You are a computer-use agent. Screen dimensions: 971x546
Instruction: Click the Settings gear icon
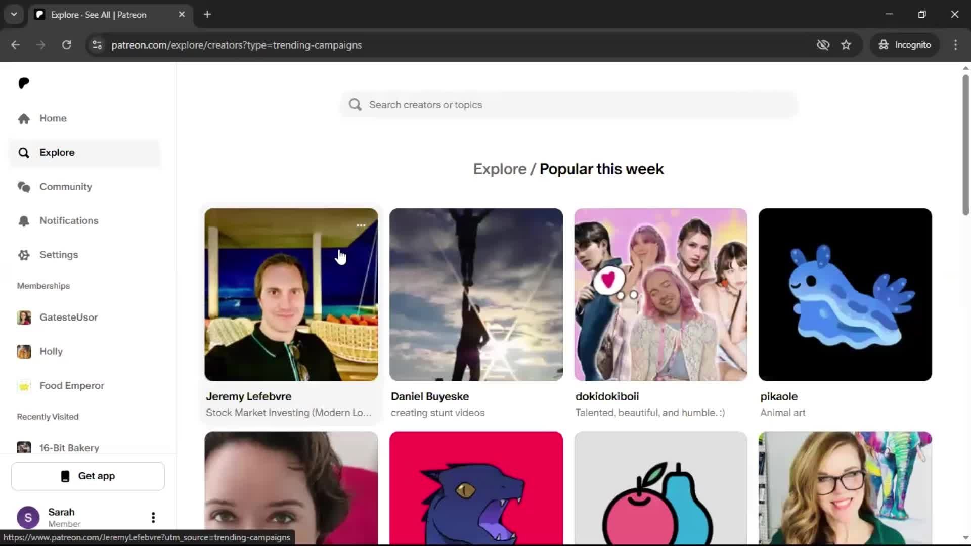pos(24,255)
